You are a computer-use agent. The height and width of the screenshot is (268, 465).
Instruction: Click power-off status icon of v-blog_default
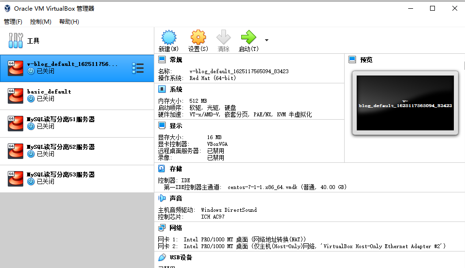point(31,71)
